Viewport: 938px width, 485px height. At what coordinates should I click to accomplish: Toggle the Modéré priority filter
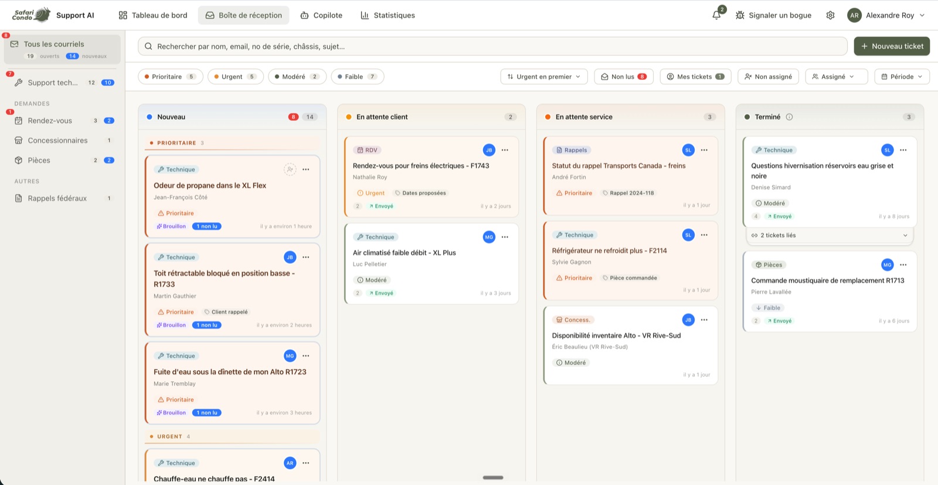(297, 77)
